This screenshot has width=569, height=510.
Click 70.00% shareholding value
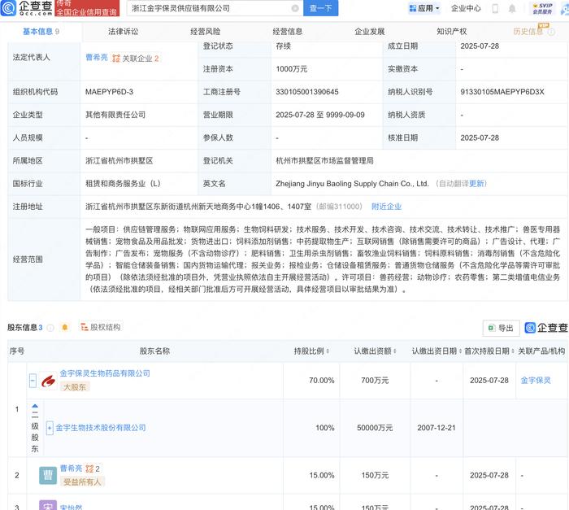[322, 381]
